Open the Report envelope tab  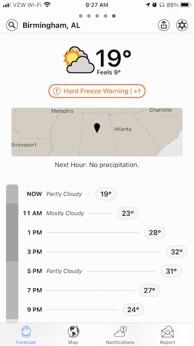tap(168, 335)
